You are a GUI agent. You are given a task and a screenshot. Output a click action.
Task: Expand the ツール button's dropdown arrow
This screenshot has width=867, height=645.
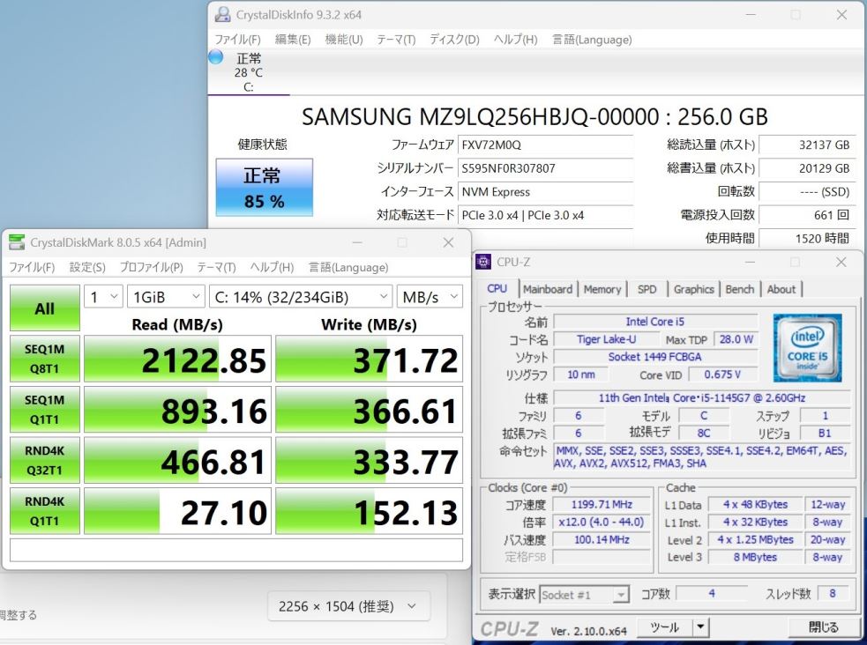pyautogui.click(x=700, y=626)
